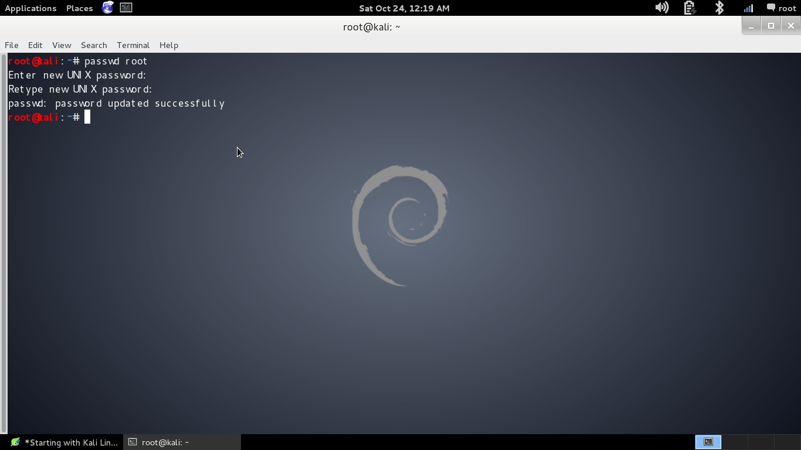Click the "root@kali: ~" window title bar
This screenshot has height=450, width=801.
click(372, 26)
